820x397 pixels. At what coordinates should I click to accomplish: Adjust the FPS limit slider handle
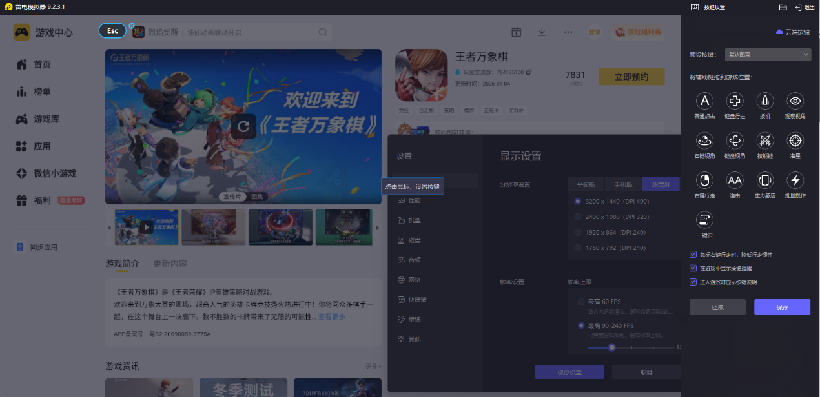(611, 347)
